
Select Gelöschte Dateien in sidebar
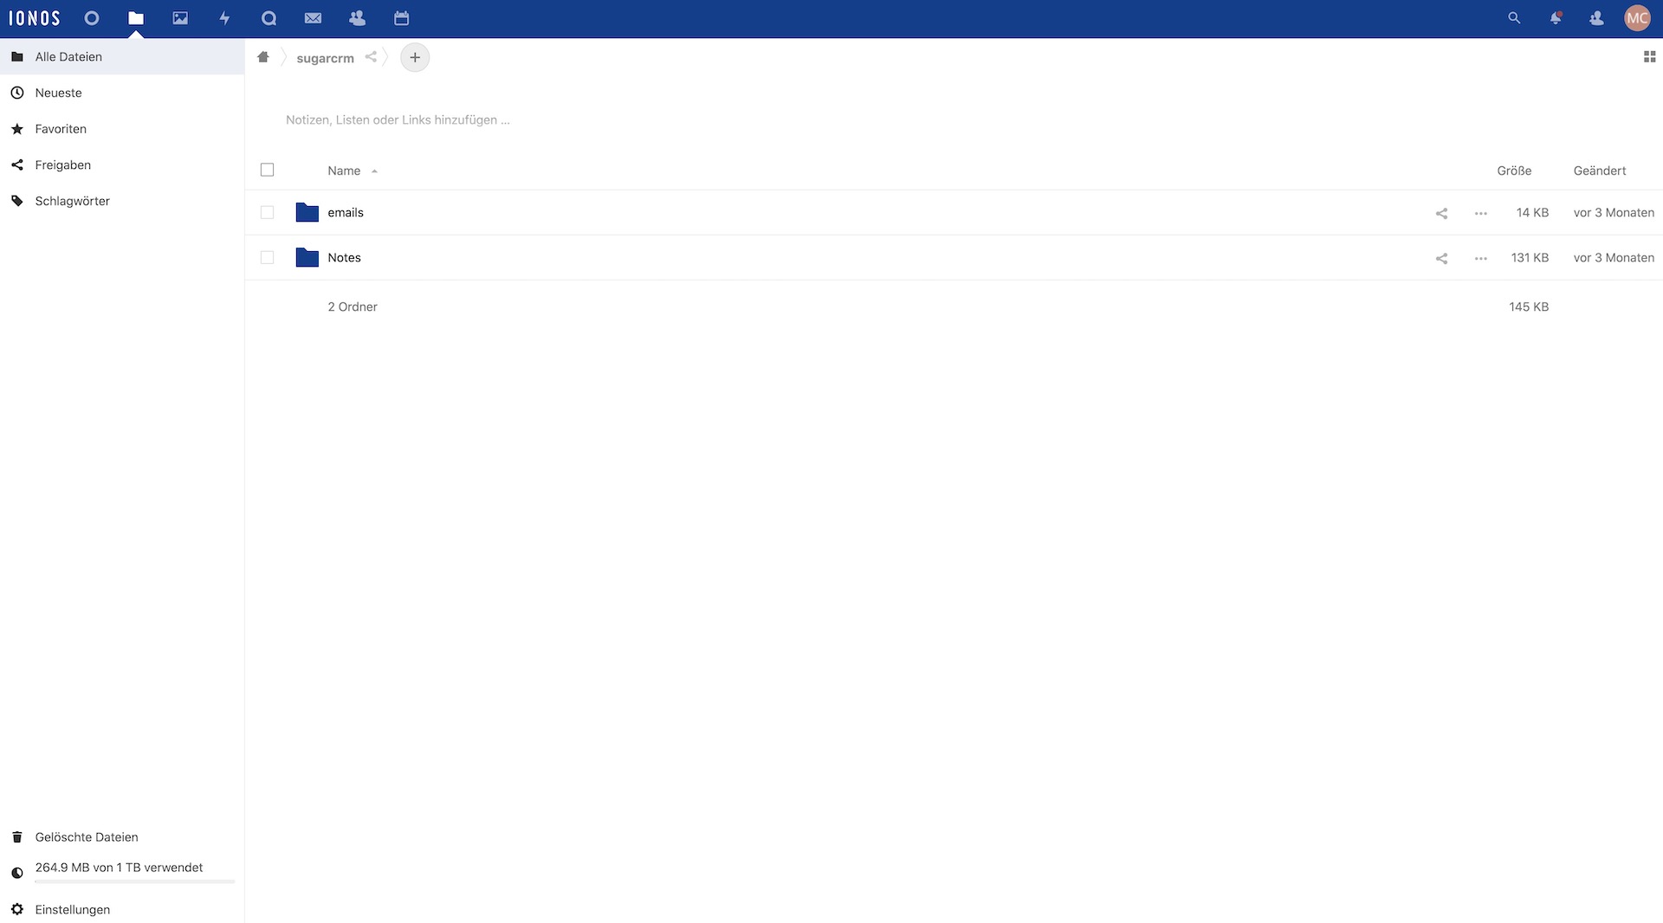tap(87, 837)
